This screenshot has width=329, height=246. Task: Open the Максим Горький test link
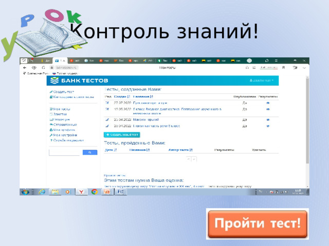[x=146, y=119]
